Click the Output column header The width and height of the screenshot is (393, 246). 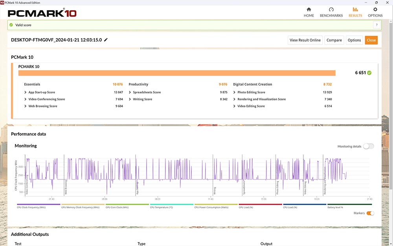pos(266,244)
